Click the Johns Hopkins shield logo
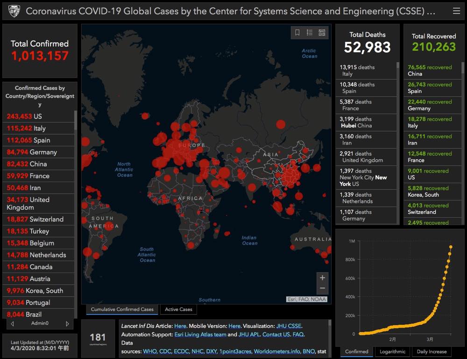This screenshot has height=359, width=467. tap(14, 11)
